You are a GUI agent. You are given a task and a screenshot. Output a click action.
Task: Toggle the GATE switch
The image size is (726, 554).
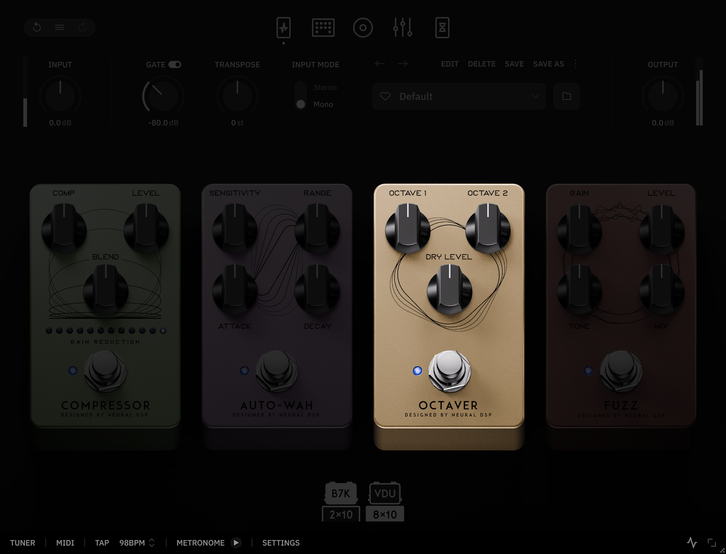tap(175, 65)
